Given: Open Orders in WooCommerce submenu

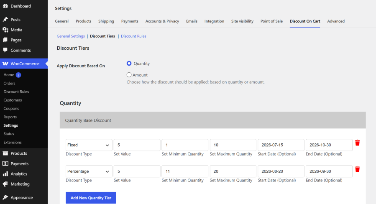Looking at the screenshot, I should point(9,83).
